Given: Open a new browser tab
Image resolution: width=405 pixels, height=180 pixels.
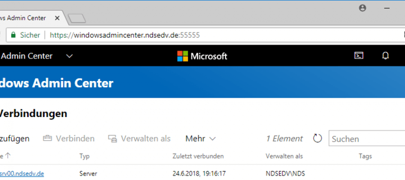Looking at the screenshot, I should point(76,18).
